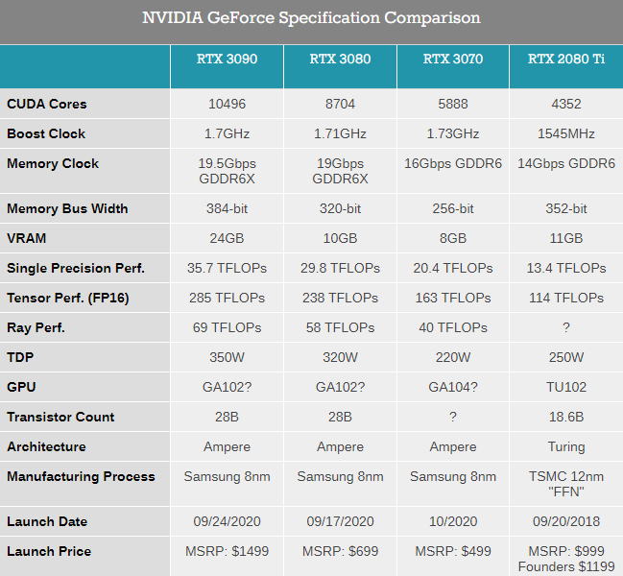
Task: Click the Turing architecture value
Action: 566,447
